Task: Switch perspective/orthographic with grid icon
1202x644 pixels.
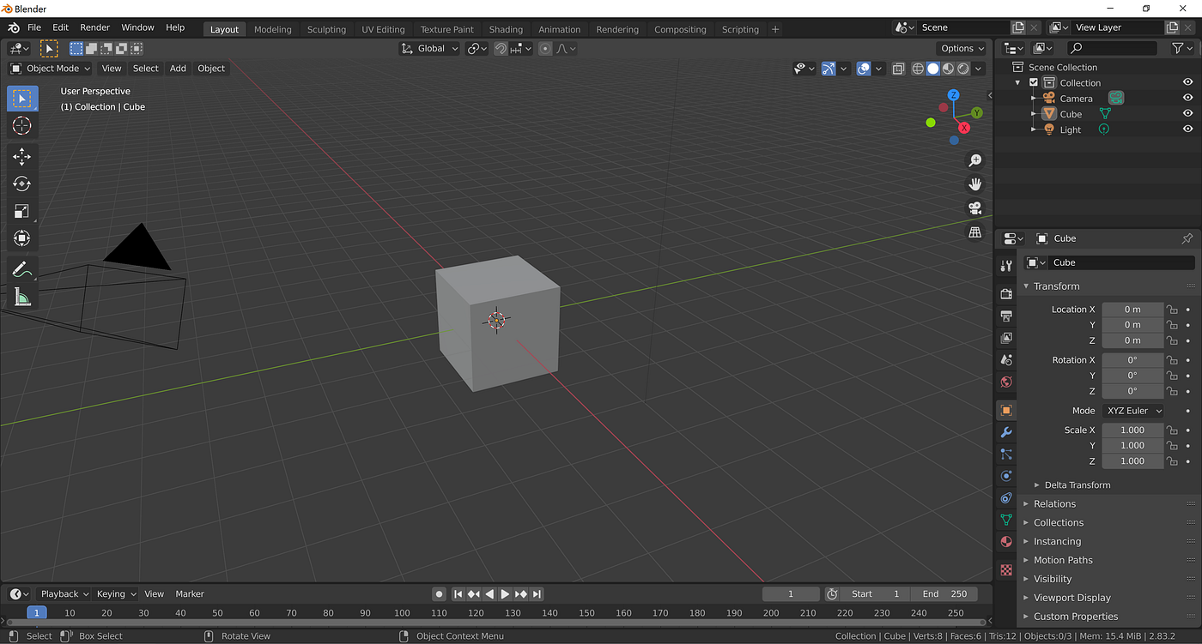Action: 974,232
